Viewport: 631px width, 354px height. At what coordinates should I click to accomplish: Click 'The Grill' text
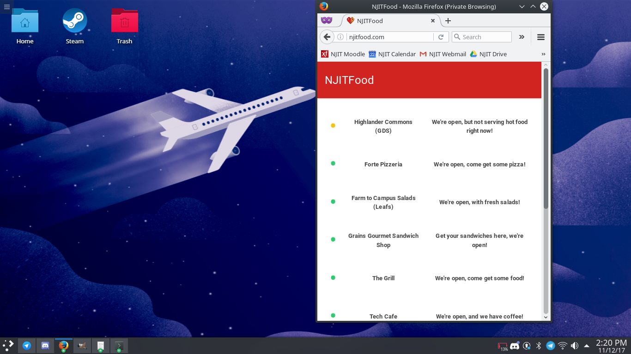click(383, 278)
